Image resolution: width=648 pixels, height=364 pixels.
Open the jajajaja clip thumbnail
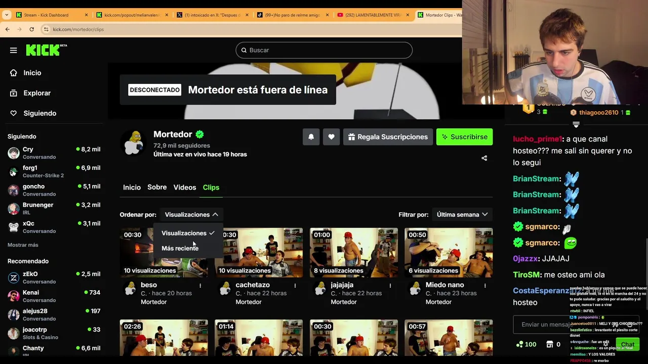[x=354, y=252]
